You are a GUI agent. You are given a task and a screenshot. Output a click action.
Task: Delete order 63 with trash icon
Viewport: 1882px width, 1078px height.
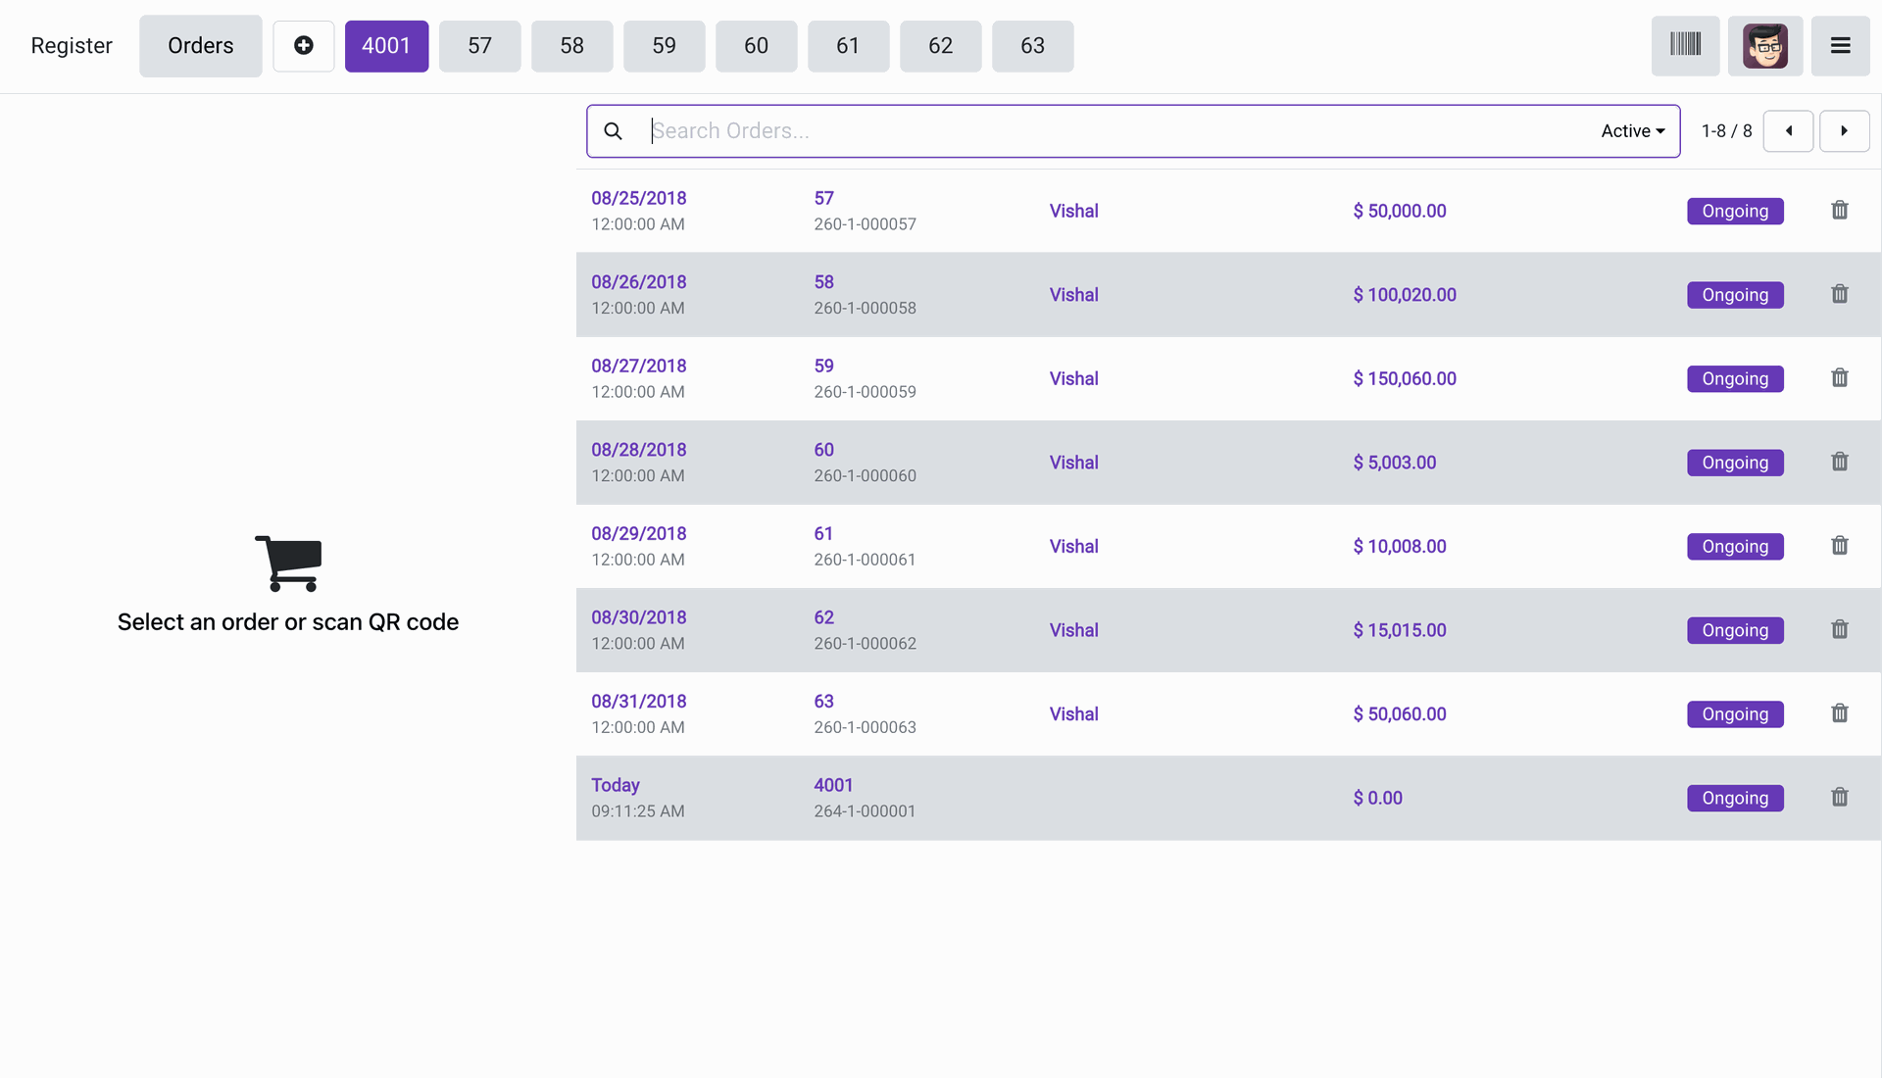click(1840, 713)
